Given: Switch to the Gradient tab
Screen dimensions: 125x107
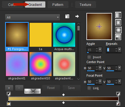Looking at the screenshot, I should 35,5.
